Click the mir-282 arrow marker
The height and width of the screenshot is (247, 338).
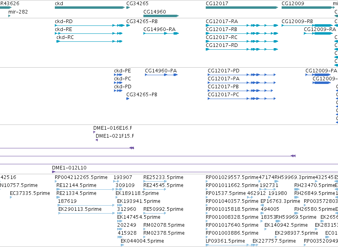[9, 16]
